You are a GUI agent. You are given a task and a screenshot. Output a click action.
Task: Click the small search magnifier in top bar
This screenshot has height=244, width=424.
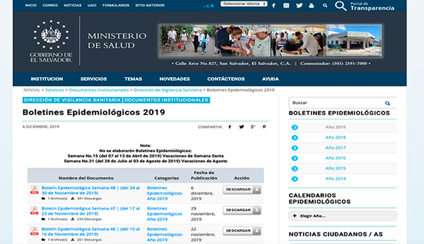pyautogui.click(x=325, y=5)
